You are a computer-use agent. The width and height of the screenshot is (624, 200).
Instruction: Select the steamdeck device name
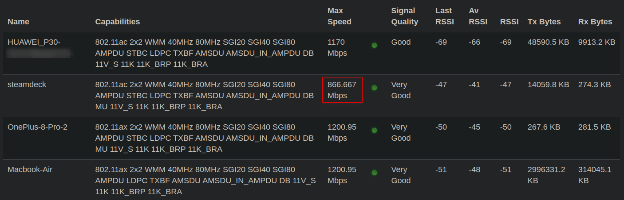(27, 85)
